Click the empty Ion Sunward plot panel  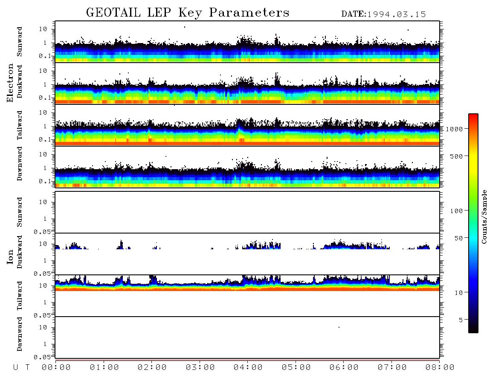click(247, 212)
